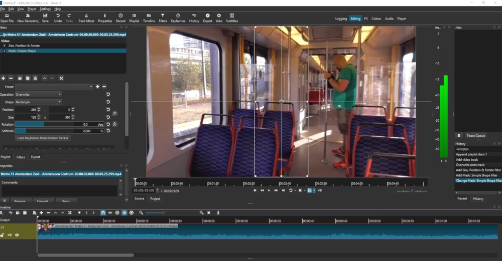Switch to the Project tab under player
This screenshot has height=261, width=502.
point(155,198)
